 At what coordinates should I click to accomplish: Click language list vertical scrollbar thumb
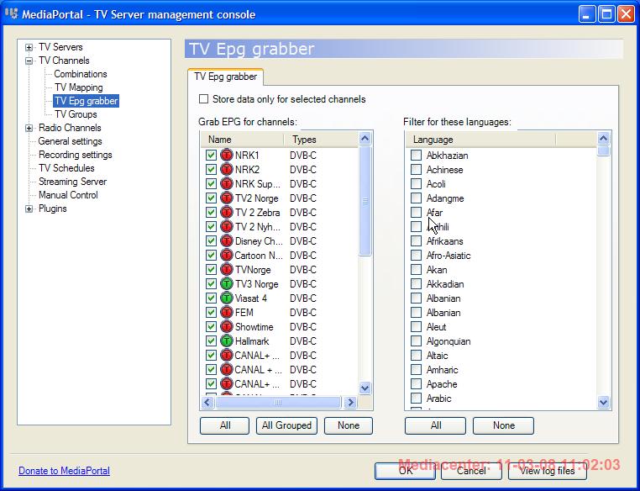click(x=603, y=150)
